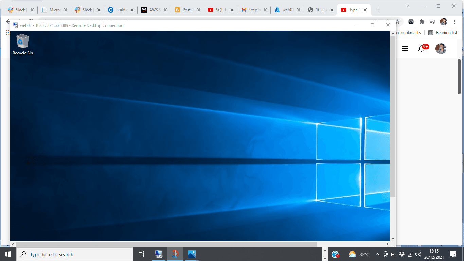Image resolution: width=464 pixels, height=261 pixels.
Task: Open the Photos app in taskbar
Action: [x=192, y=254]
